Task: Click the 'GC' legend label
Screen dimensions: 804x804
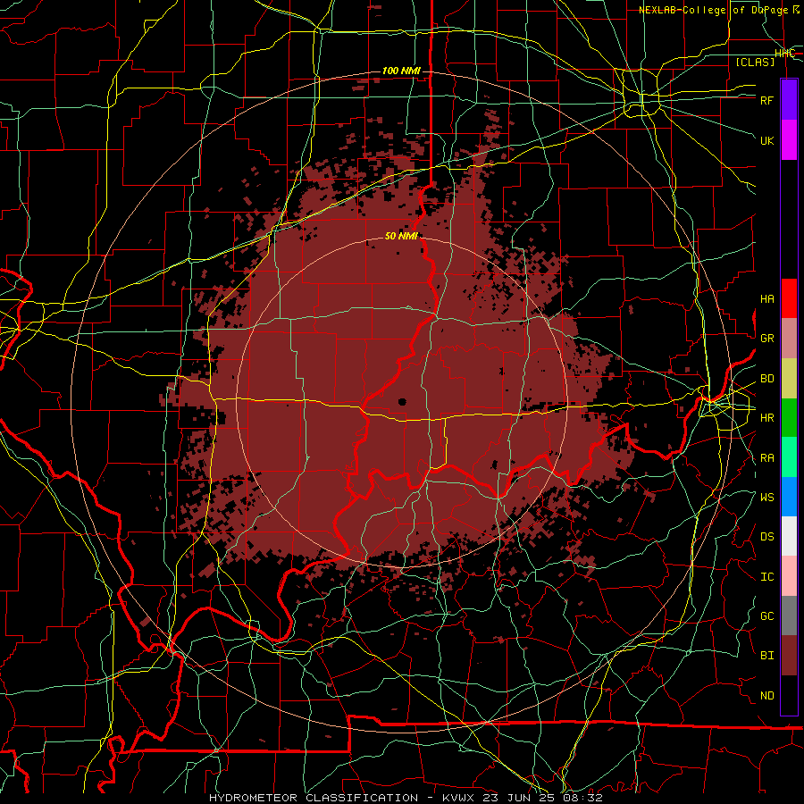Action: pos(766,616)
